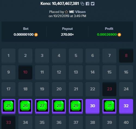The image size is (136, 129).
Task: Share bet on Twitter icon
Action: click(92, 4)
